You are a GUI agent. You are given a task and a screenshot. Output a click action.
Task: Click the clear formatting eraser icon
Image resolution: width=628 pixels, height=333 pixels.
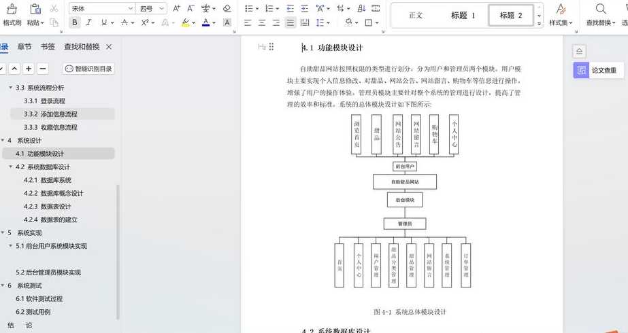tap(227, 8)
